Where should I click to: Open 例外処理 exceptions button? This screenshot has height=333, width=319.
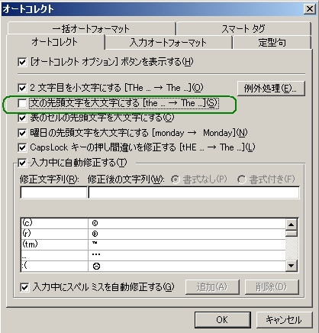[271, 89]
